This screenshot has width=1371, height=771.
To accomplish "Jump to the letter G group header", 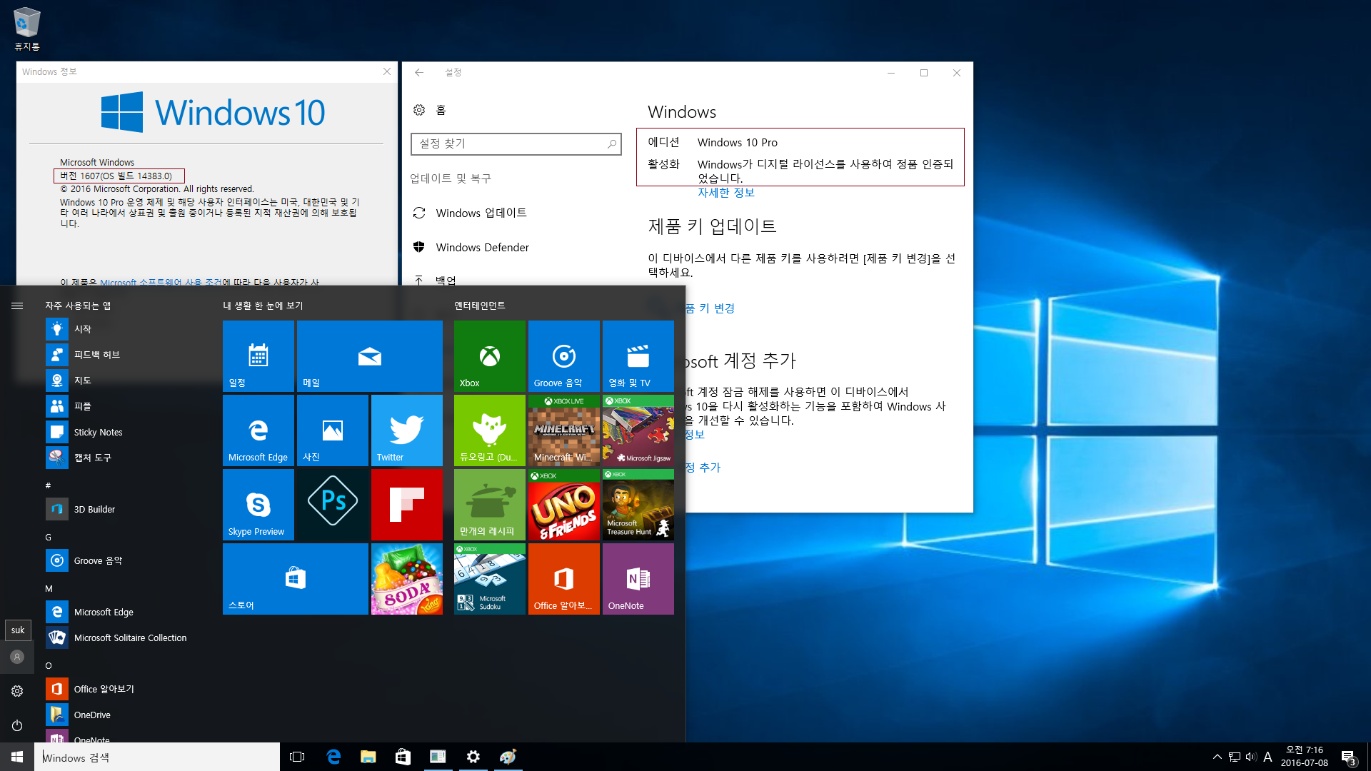I will (49, 537).
